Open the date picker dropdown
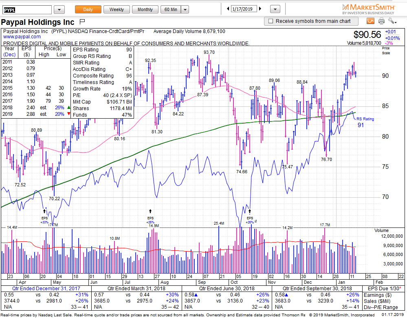 click(275, 9)
